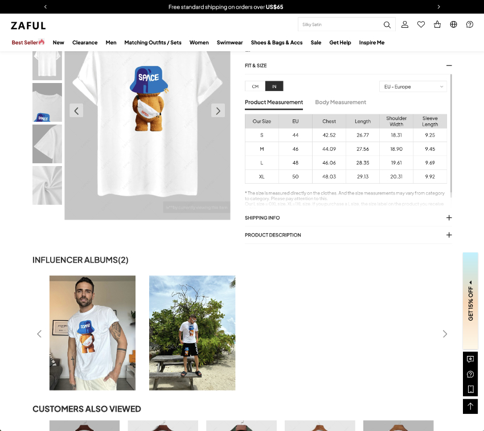Switch measurement units to IN
The height and width of the screenshot is (431, 484).
click(274, 86)
